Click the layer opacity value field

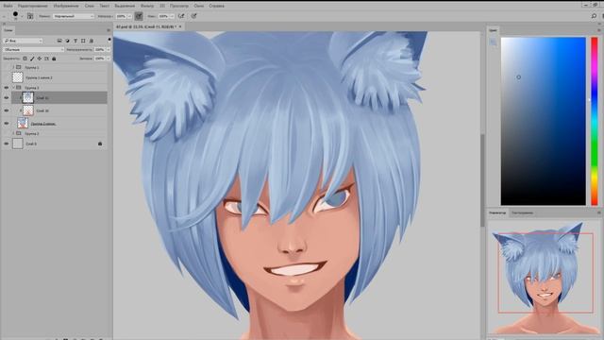[100, 49]
